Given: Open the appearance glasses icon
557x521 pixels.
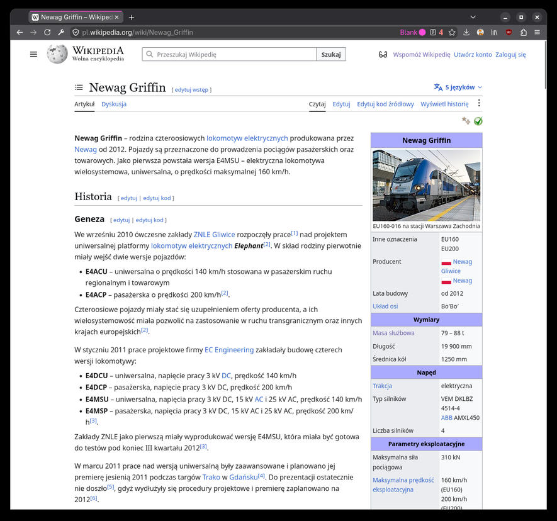Looking at the screenshot, I should click(383, 54).
